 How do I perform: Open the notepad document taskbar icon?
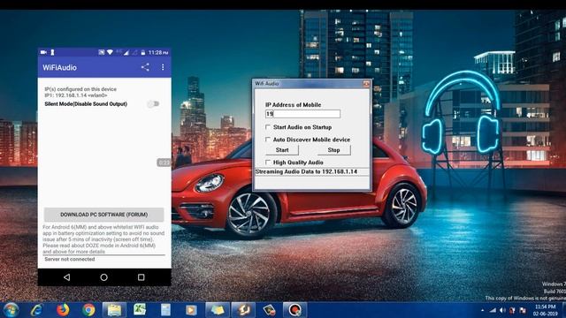click(x=165, y=310)
